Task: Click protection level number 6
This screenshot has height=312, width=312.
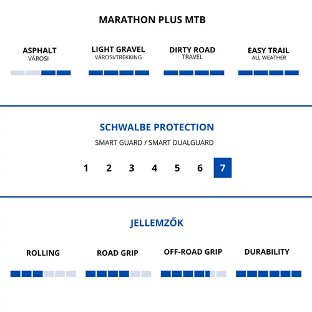Action: point(200,168)
